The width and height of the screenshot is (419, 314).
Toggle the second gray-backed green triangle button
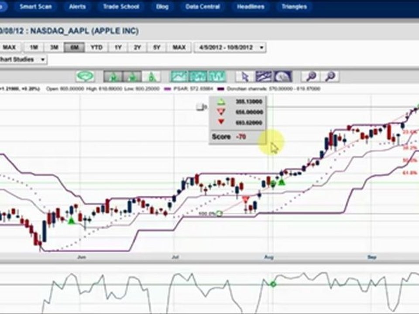coord(132,77)
